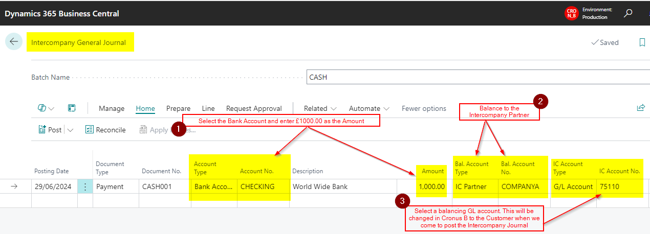
Task: Expand the Post dropdown arrow
Action: click(x=70, y=130)
